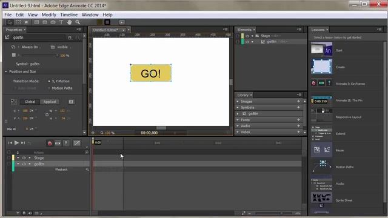Open the Help menu

click(x=107, y=15)
